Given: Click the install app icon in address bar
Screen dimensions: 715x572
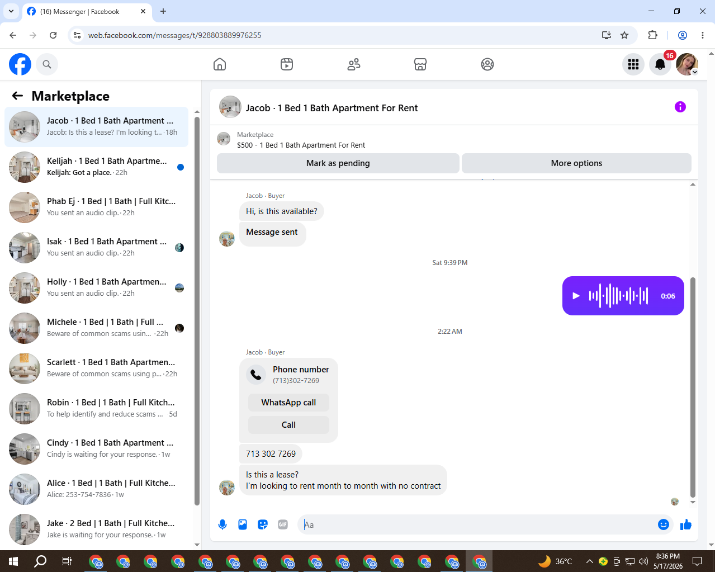Looking at the screenshot, I should [x=607, y=35].
